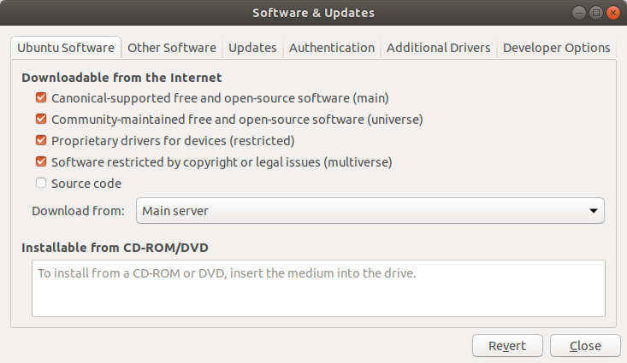This screenshot has width=627, height=363.
Task: Show the Developer Options tab
Action: point(556,48)
